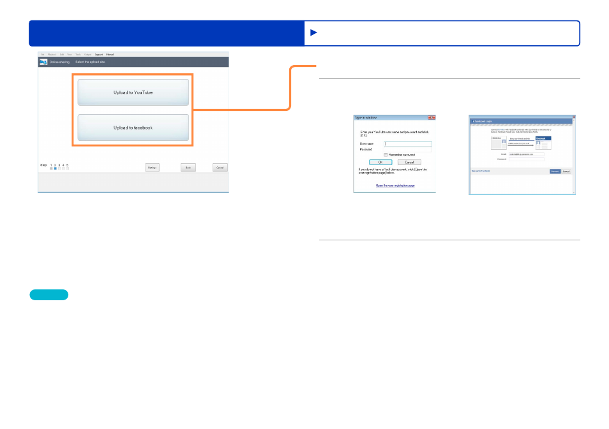609x429 pixels.
Task: Open the Manual menu
Action: click(110, 55)
